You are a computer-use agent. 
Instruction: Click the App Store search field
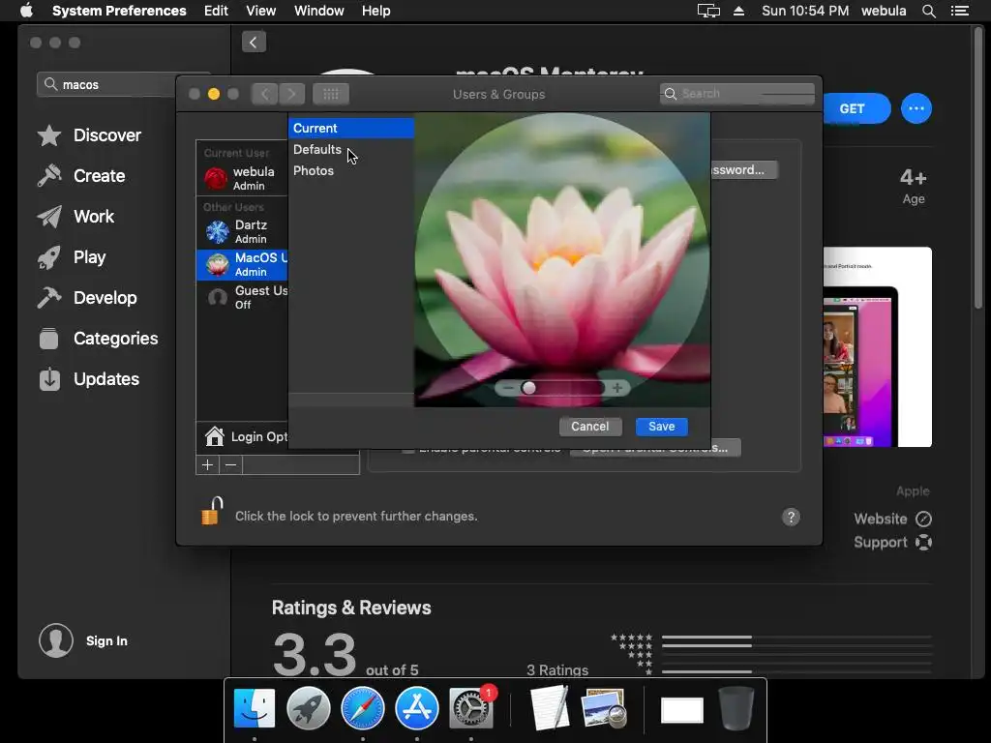point(107,85)
